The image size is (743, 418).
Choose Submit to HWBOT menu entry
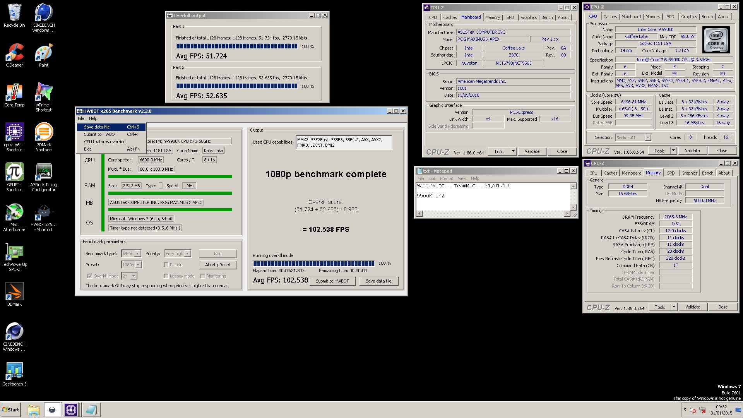point(111,134)
